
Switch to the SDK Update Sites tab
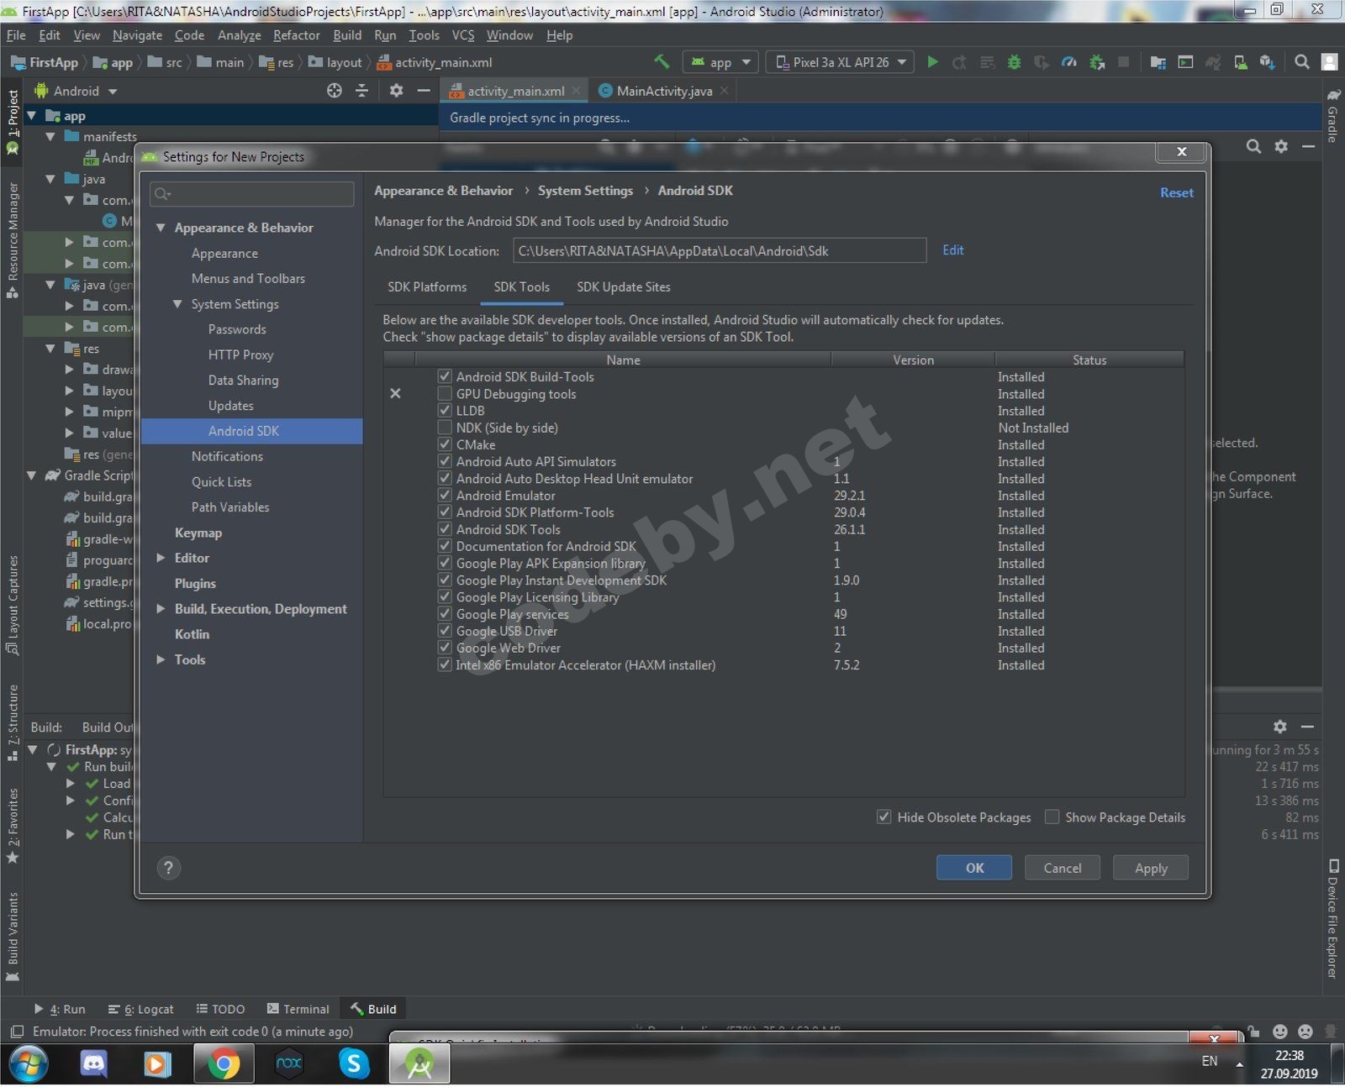(624, 287)
